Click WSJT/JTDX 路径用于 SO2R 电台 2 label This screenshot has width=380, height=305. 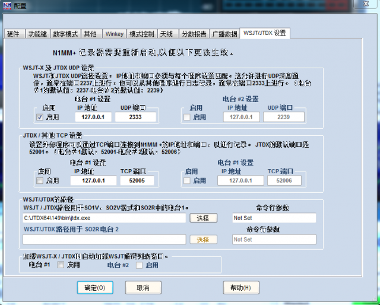tap(71, 229)
